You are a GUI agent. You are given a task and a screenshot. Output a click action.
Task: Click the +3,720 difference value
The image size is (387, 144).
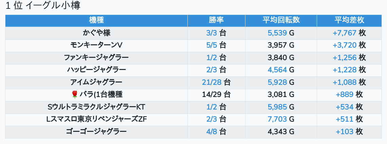[x=345, y=45]
